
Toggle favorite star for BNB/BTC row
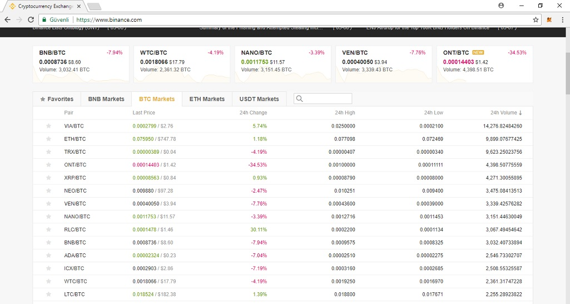click(48, 242)
